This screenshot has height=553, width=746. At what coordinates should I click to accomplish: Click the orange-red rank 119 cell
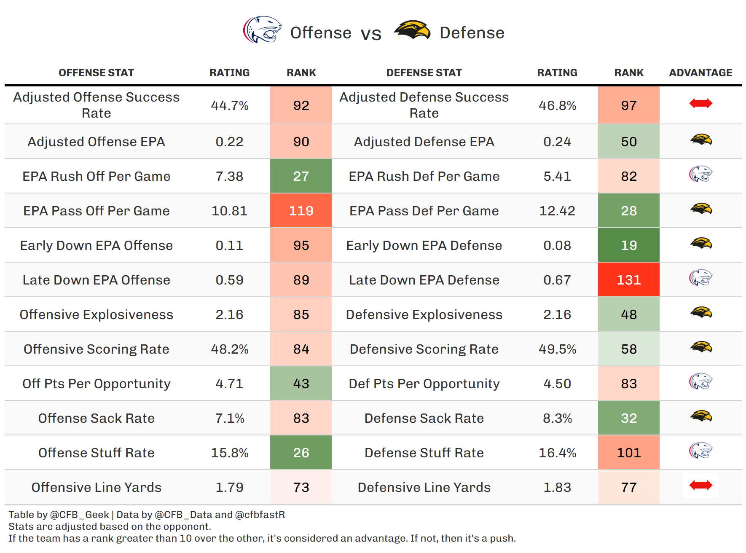(x=301, y=211)
